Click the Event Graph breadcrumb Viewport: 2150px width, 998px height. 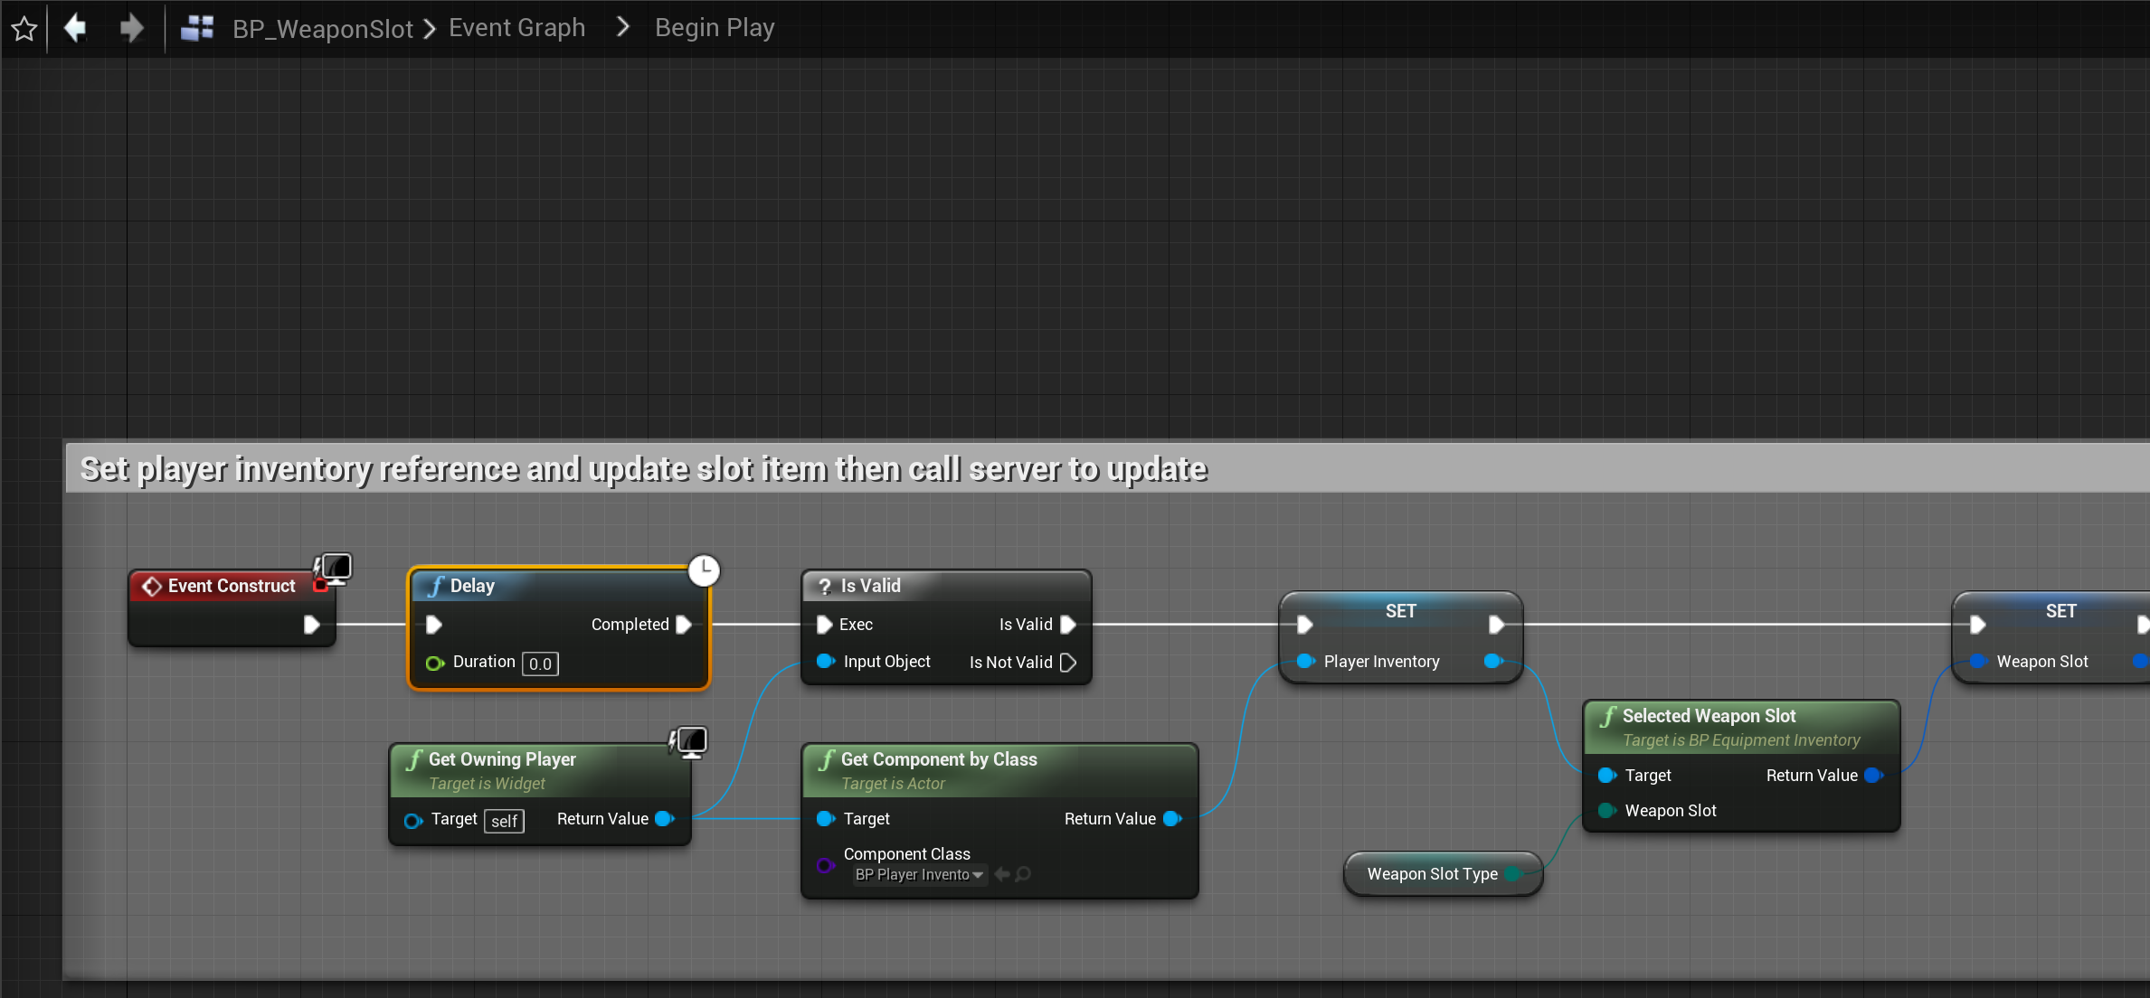(x=516, y=28)
